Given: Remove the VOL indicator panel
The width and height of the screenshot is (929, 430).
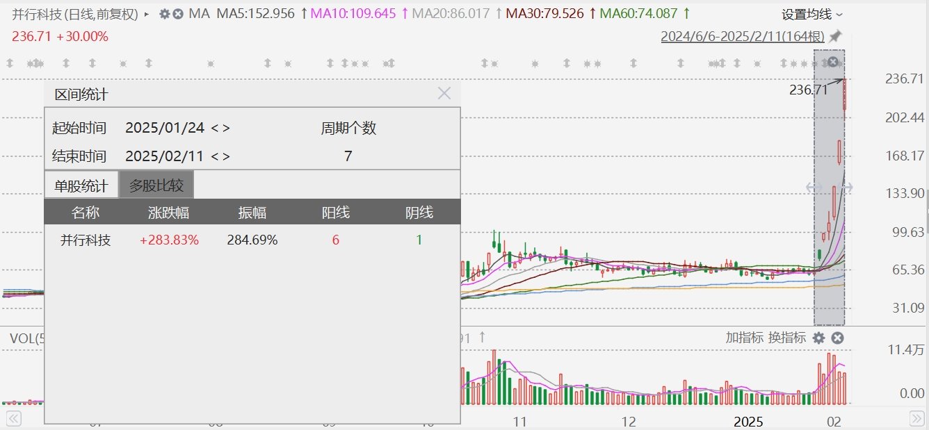Looking at the screenshot, I should 837,338.
